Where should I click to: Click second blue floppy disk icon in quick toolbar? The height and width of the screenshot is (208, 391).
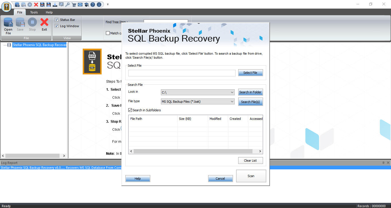49,5
